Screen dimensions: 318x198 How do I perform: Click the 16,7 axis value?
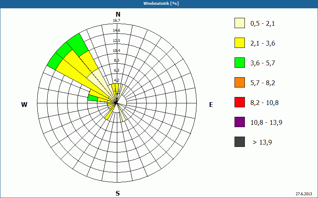tap(116, 21)
